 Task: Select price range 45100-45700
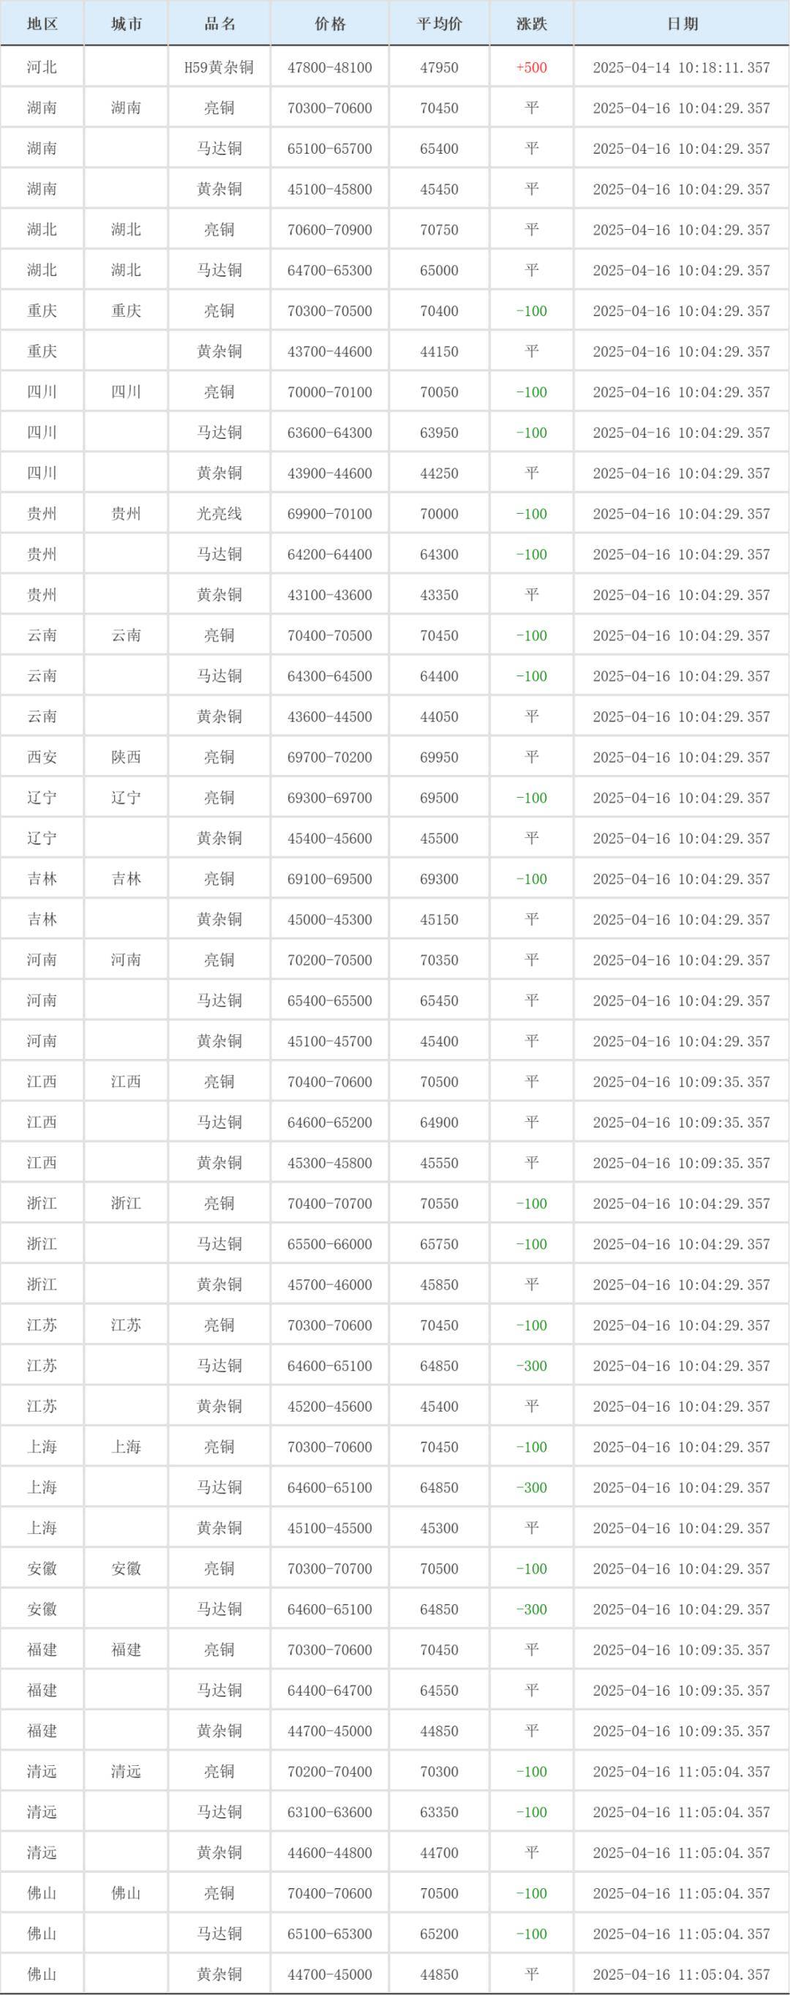pos(330,1041)
